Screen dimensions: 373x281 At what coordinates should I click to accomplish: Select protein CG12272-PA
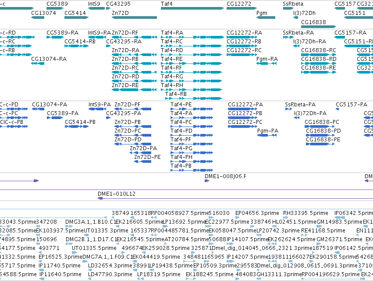click(245, 105)
